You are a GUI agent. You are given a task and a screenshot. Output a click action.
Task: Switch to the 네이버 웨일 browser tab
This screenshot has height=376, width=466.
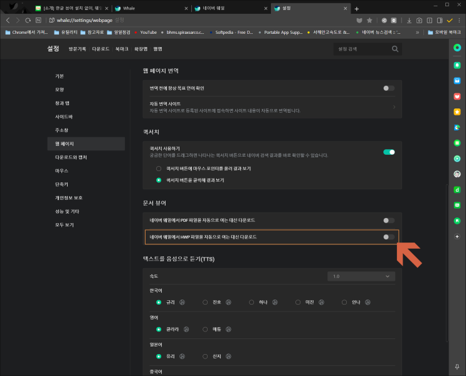coord(231,8)
